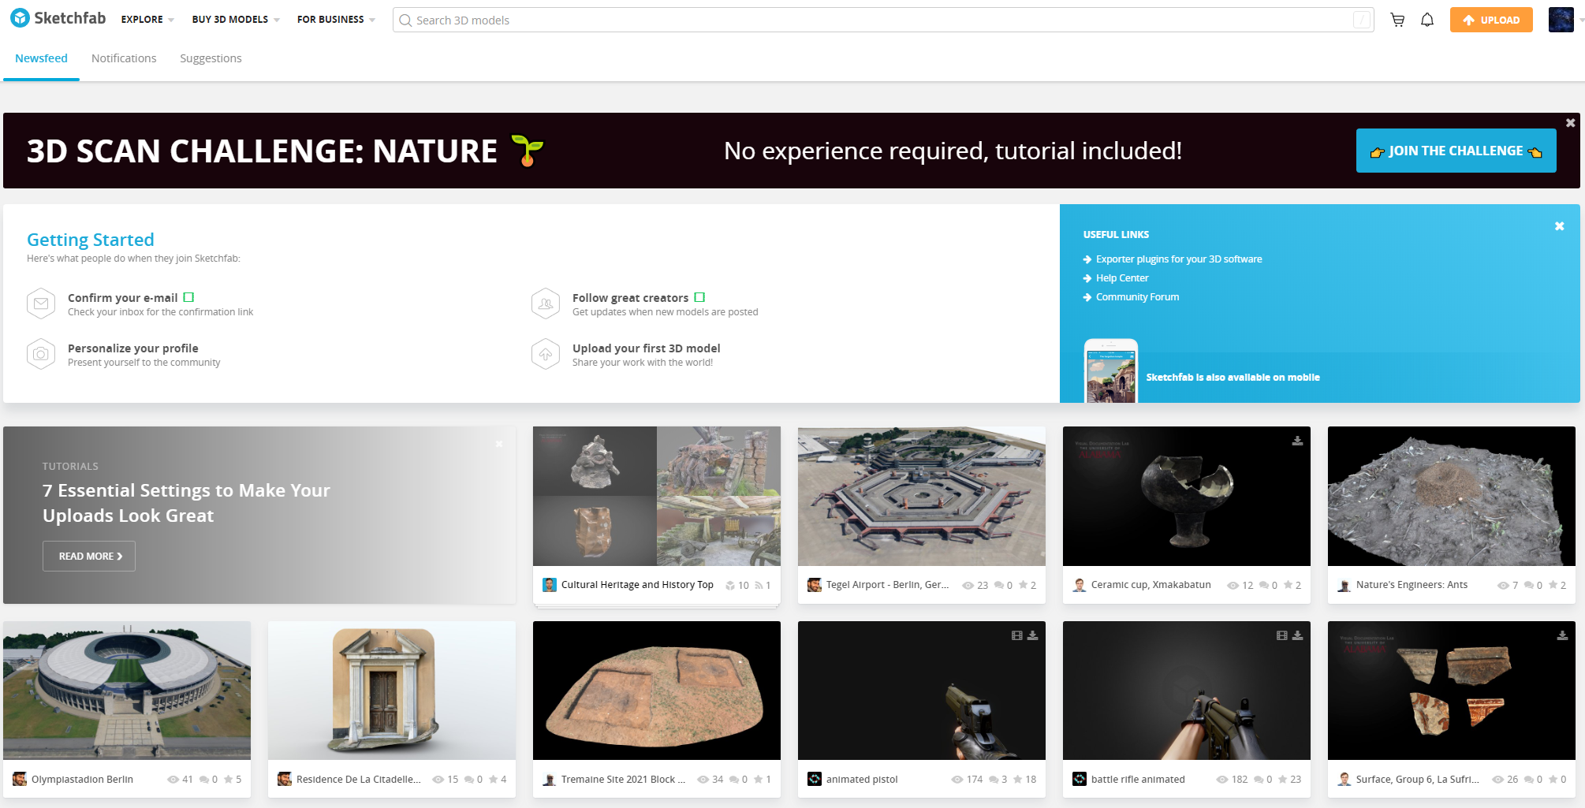Viewport: 1585px width, 808px height.
Task: Click the author avatar for Olympiastadion Berlin
Action: click(20, 780)
